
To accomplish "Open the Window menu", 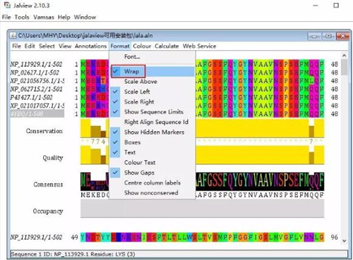I will pos(85,17).
